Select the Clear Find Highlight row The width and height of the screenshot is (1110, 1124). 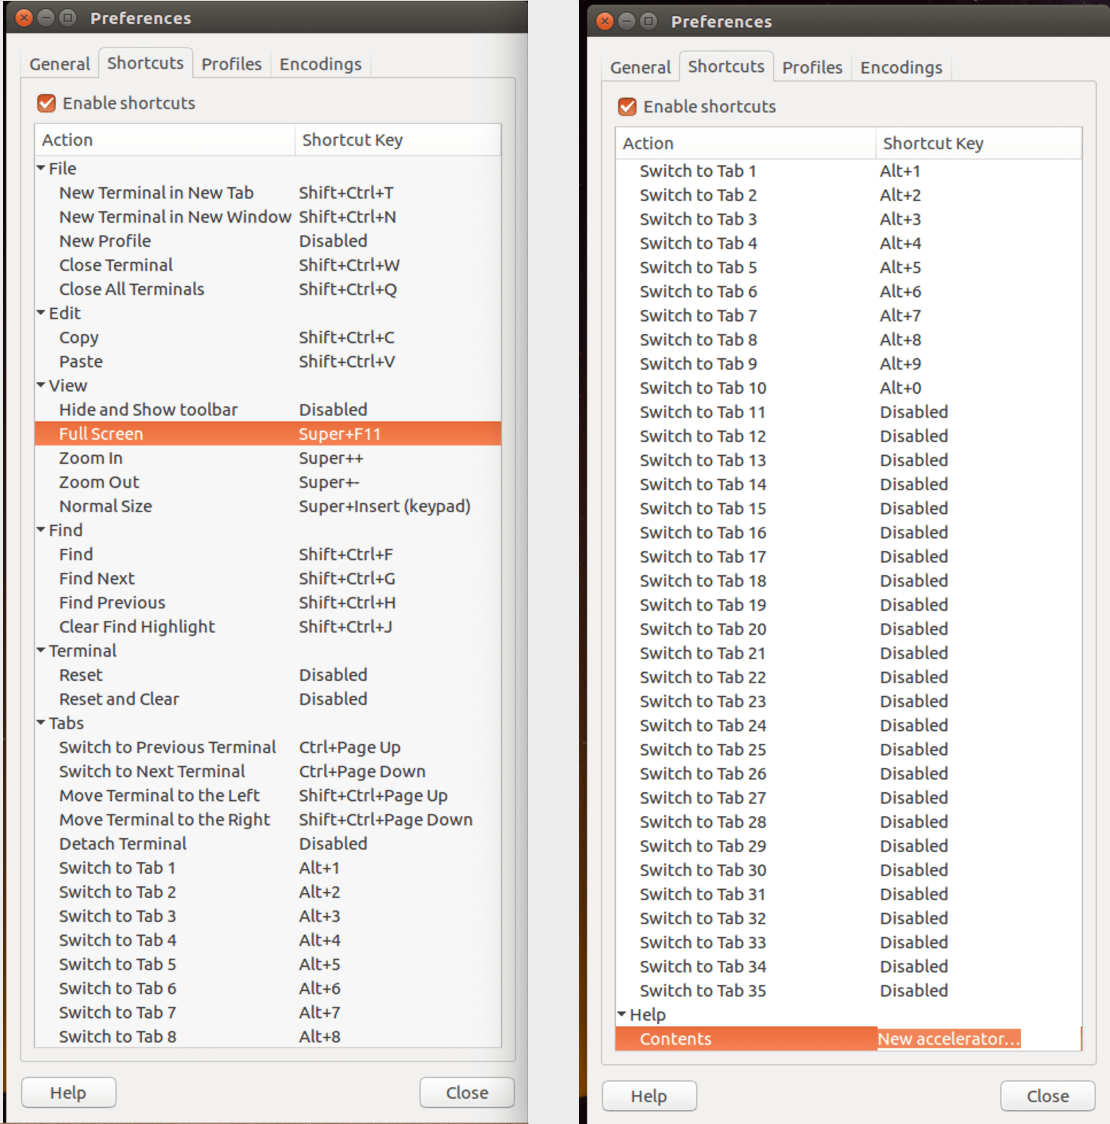tap(267, 626)
